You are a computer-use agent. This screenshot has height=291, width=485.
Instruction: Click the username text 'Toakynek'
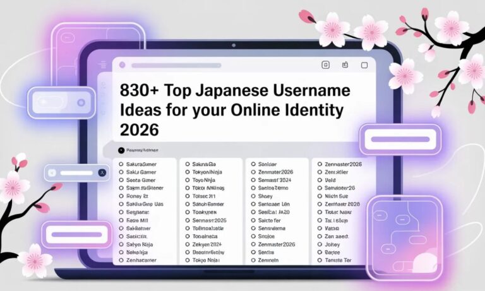[x=205, y=212]
